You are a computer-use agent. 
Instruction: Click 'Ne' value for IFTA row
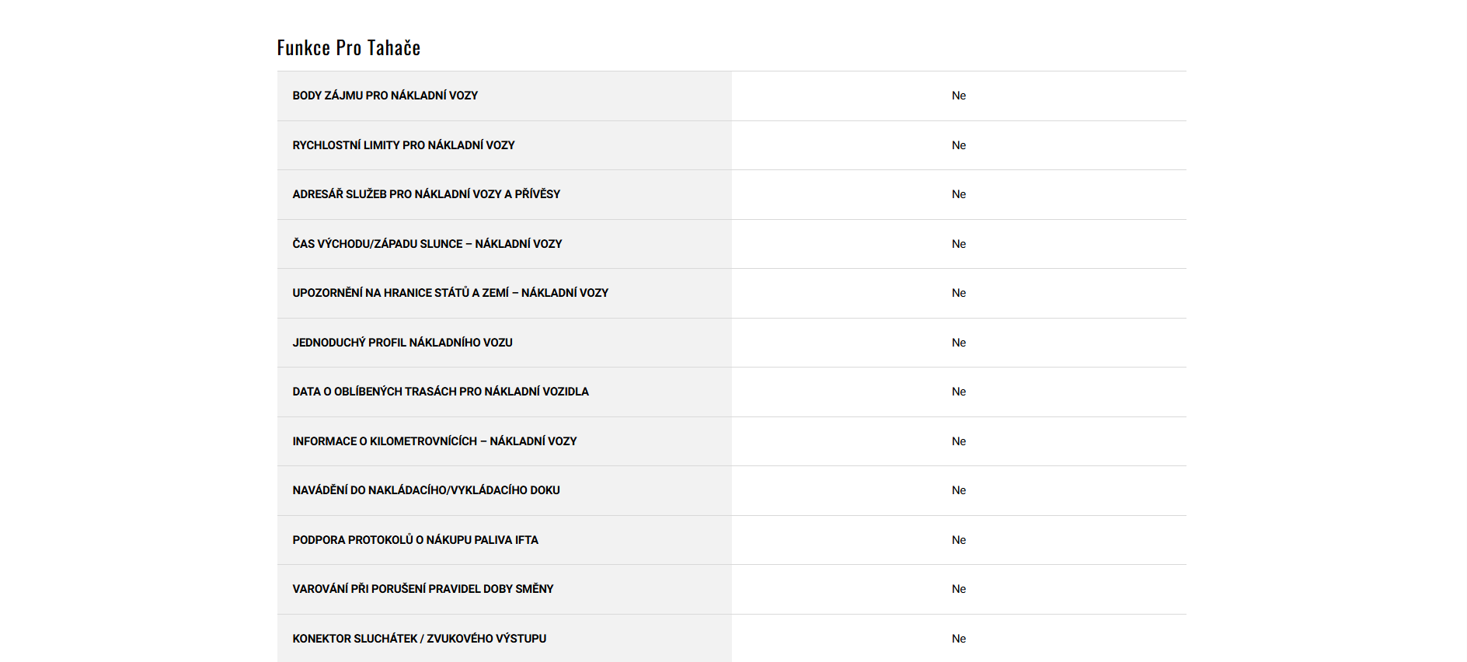point(959,540)
